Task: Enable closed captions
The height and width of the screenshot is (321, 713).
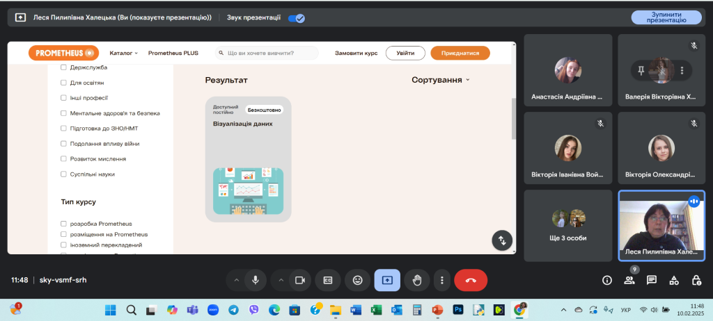Action: click(x=327, y=280)
